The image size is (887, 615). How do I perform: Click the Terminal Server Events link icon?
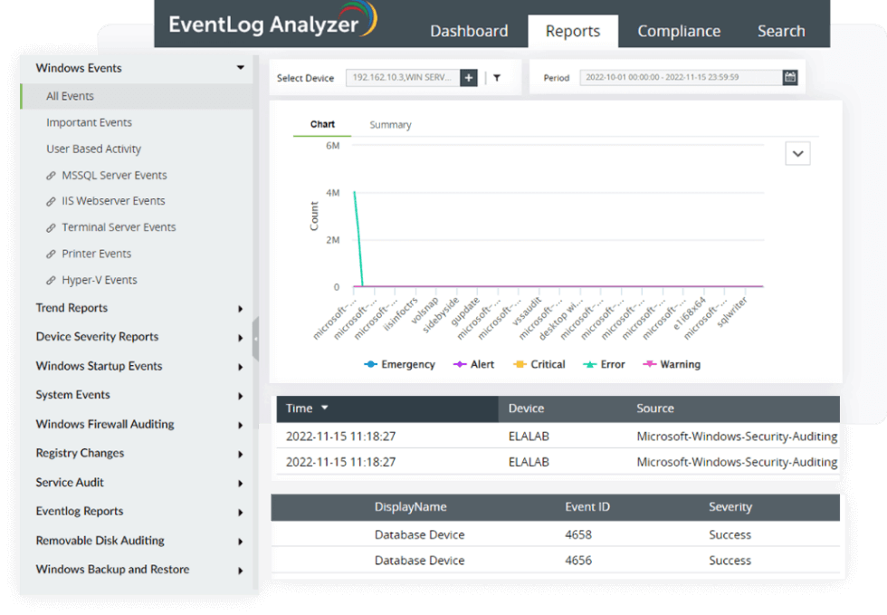[x=52, y=227]
